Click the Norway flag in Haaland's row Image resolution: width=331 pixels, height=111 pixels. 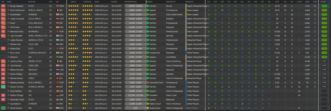[x=57, y=6]
